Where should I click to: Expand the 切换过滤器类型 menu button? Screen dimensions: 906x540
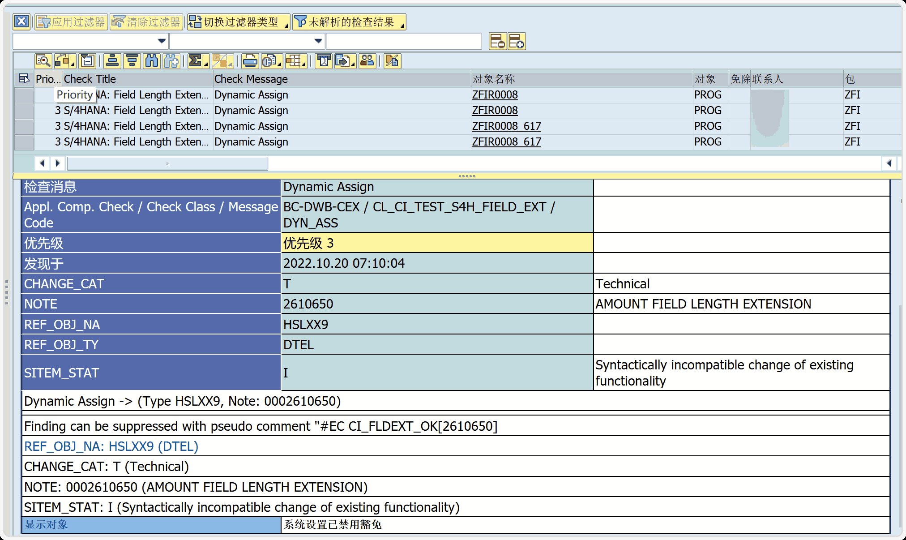[x=239, y=22]
